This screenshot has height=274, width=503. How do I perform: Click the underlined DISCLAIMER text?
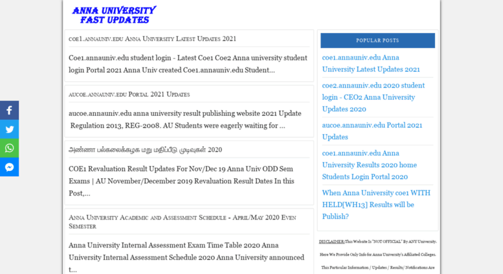tap(331, 242)
